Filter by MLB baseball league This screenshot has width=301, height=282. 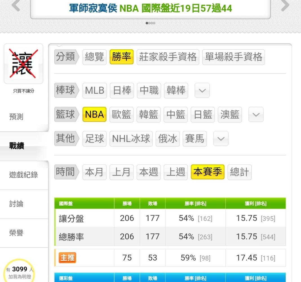(95, 91)
